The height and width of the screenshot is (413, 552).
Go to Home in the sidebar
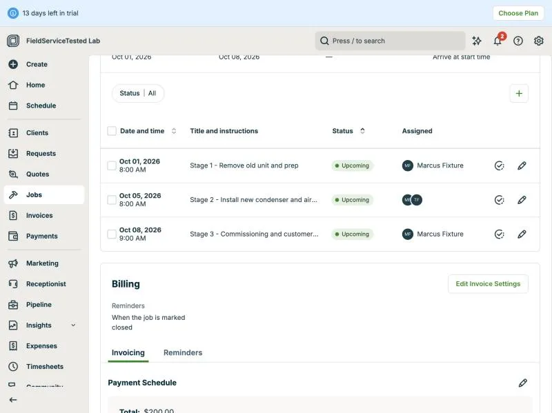pos(27,85)
